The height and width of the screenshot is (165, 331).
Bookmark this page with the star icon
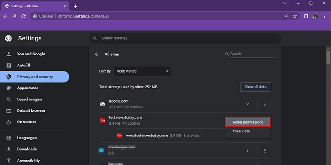(295, 16)
